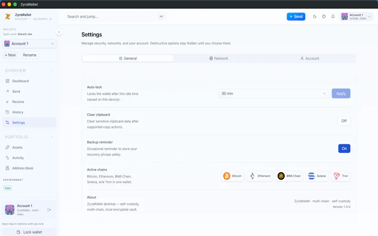Open the theme palette icon
Image resolution: width=378 pixels, height=236 pixels.
pyautogui.click(x=324, y=17)
